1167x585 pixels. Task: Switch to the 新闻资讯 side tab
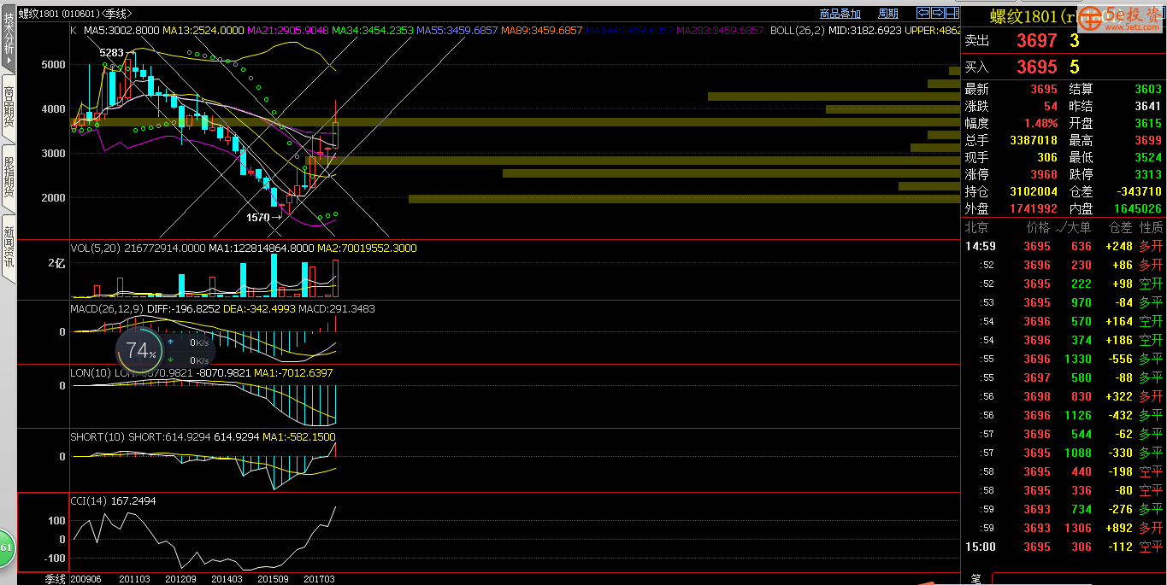pos(9,248)
